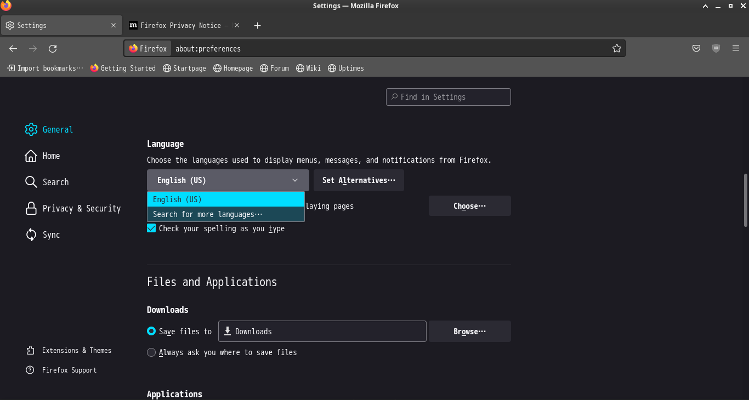Choose Search for more languages option
This screenshot has height=400, width=749.
coord(226,214)
